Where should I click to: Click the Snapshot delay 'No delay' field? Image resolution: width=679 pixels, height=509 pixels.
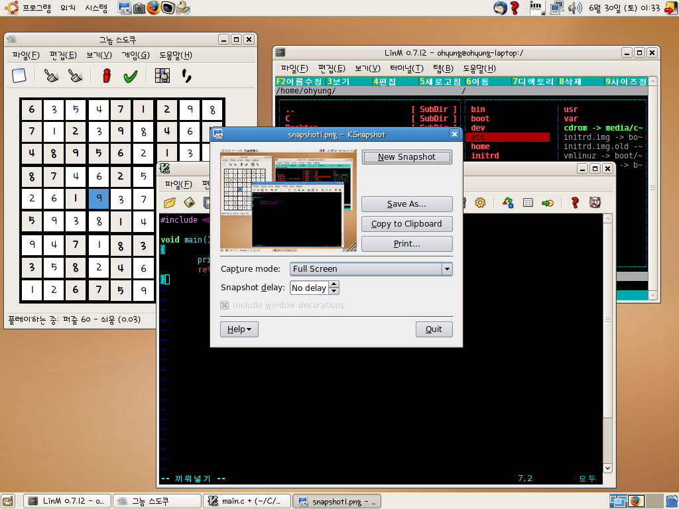pos(309,288)
